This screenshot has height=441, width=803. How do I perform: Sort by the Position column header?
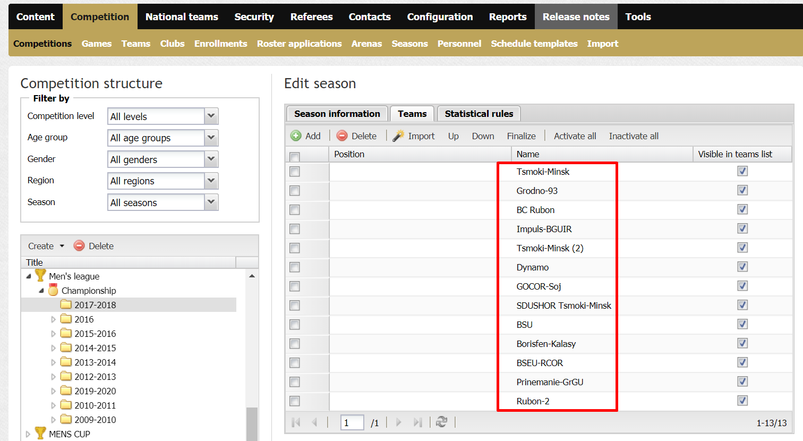[x=420, y=154]
